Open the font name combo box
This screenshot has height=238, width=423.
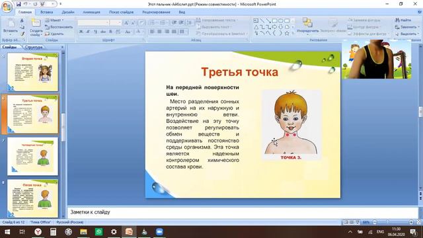coord(94,22)
